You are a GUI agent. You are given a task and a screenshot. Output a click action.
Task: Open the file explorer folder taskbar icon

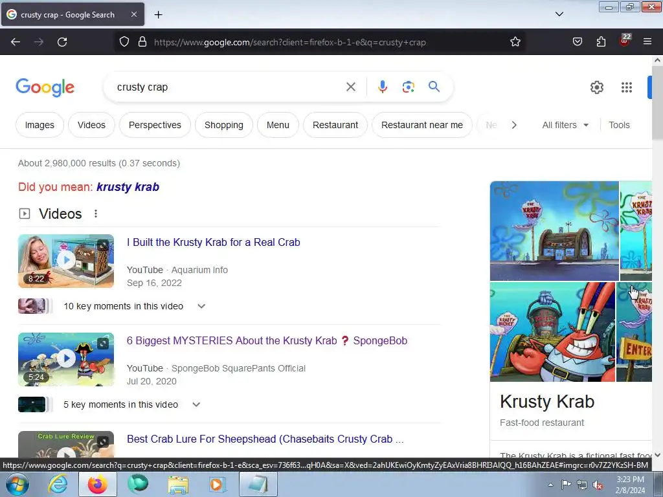click(178, 484)
